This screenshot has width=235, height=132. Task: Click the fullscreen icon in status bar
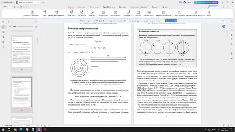[232, 125]
